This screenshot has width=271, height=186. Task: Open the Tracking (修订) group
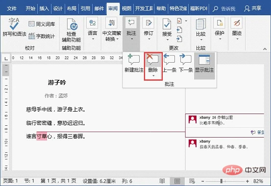tap(148, 29)
